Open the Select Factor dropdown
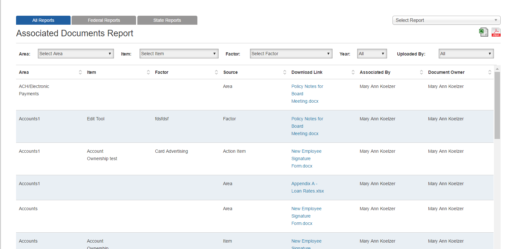 291,54
